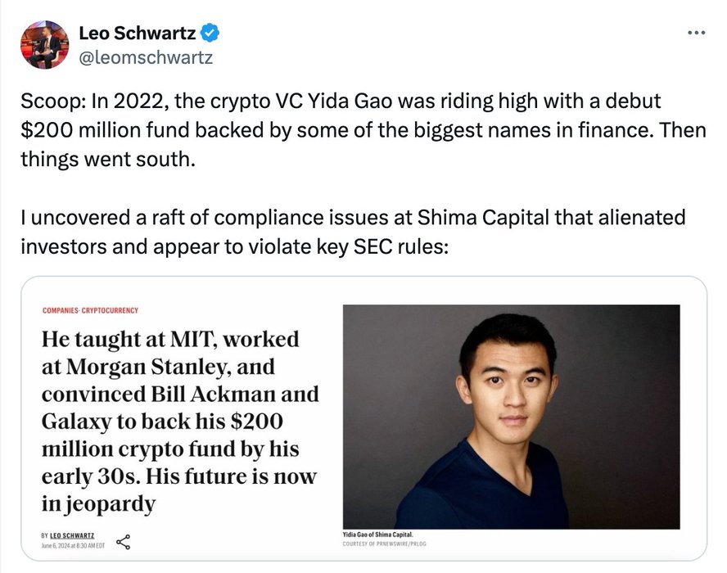Click the blue verified badge

[x=210, y=34]
